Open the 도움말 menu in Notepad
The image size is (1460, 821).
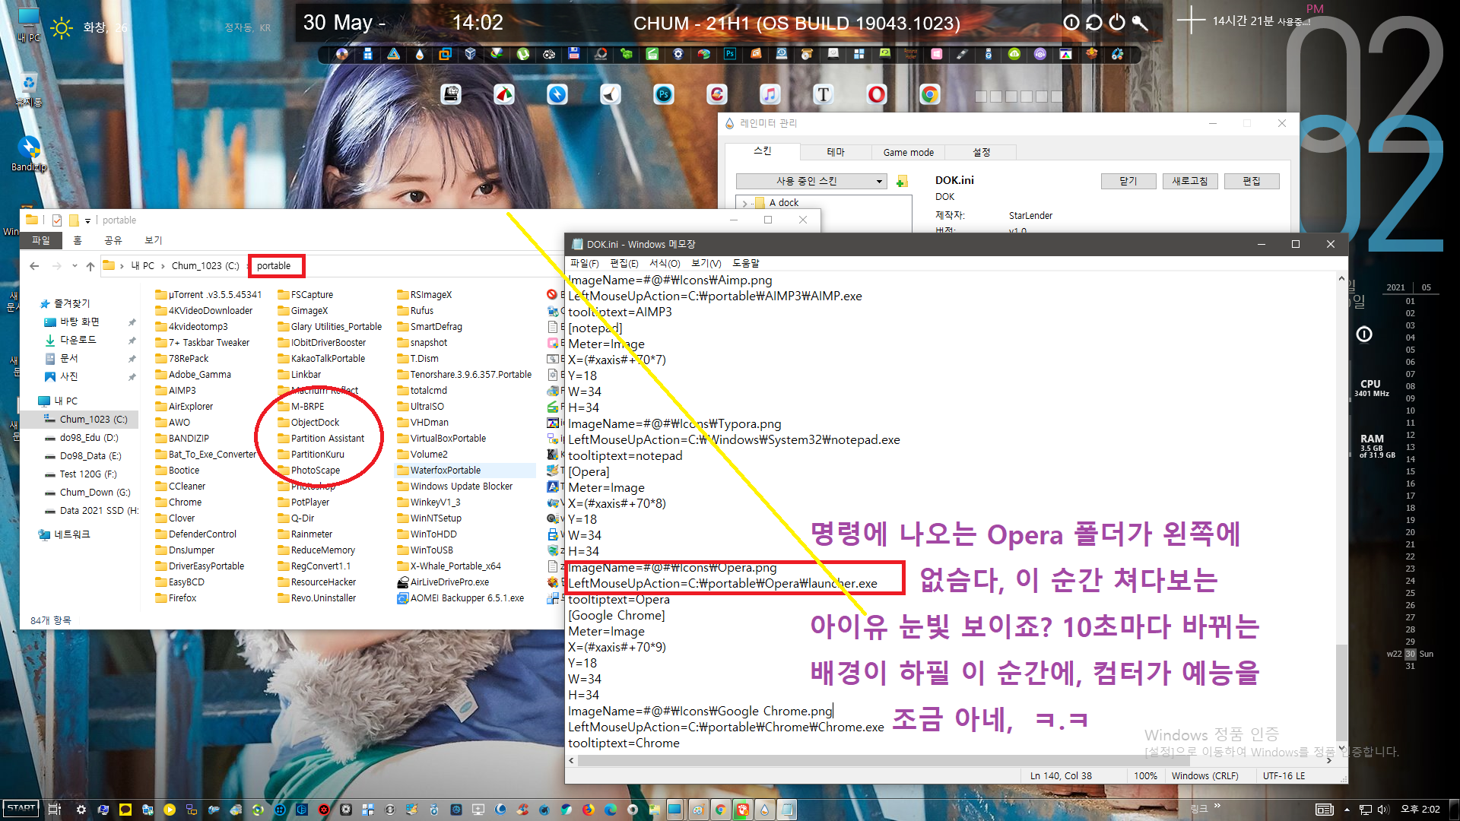pos(745,263)
